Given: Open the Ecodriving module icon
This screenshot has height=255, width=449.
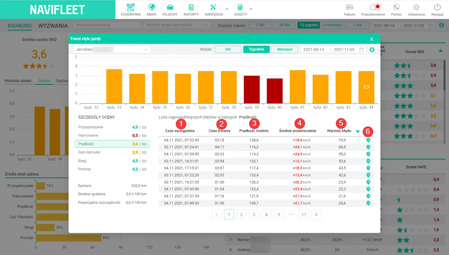Looking at the screenshot, I should (131, 8).
